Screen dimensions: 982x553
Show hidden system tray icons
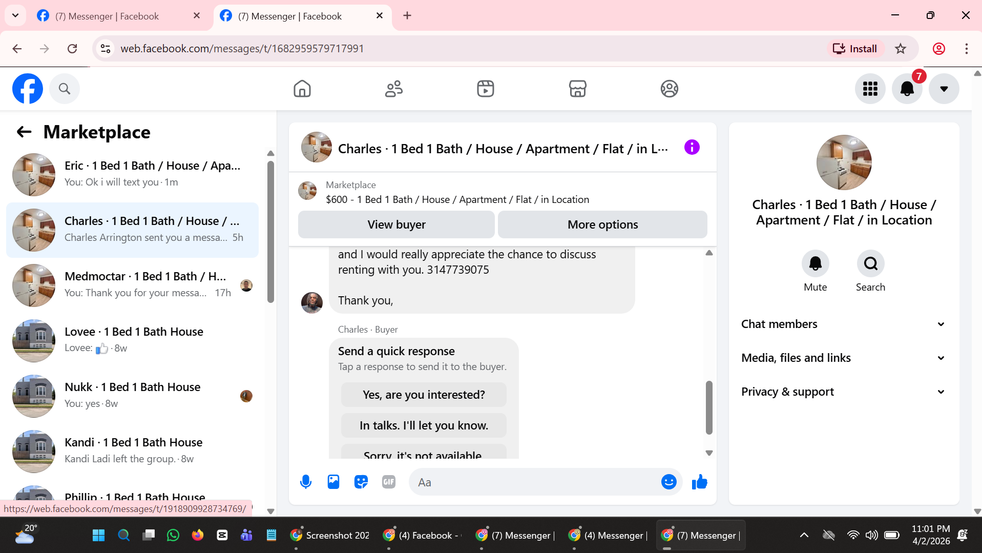click(804, 536)
